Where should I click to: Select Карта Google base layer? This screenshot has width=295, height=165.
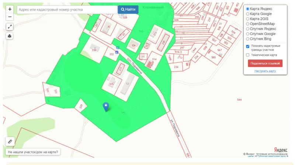click(248, 14)
